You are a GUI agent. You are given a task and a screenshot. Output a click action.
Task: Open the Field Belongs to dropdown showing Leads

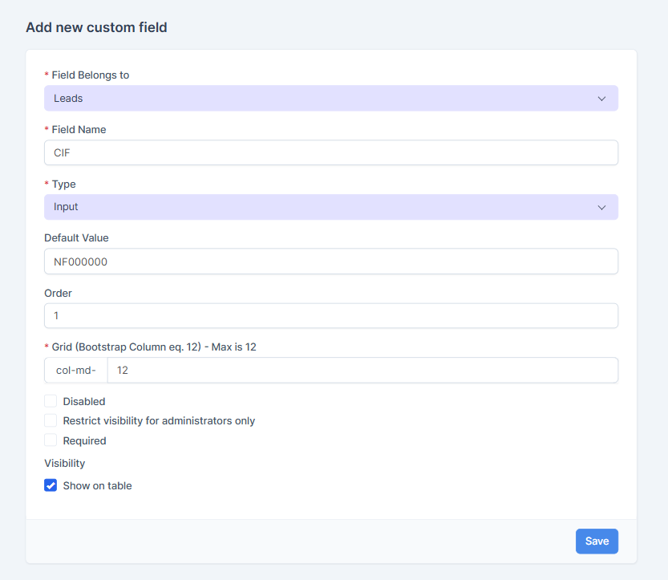coord(321,98)
